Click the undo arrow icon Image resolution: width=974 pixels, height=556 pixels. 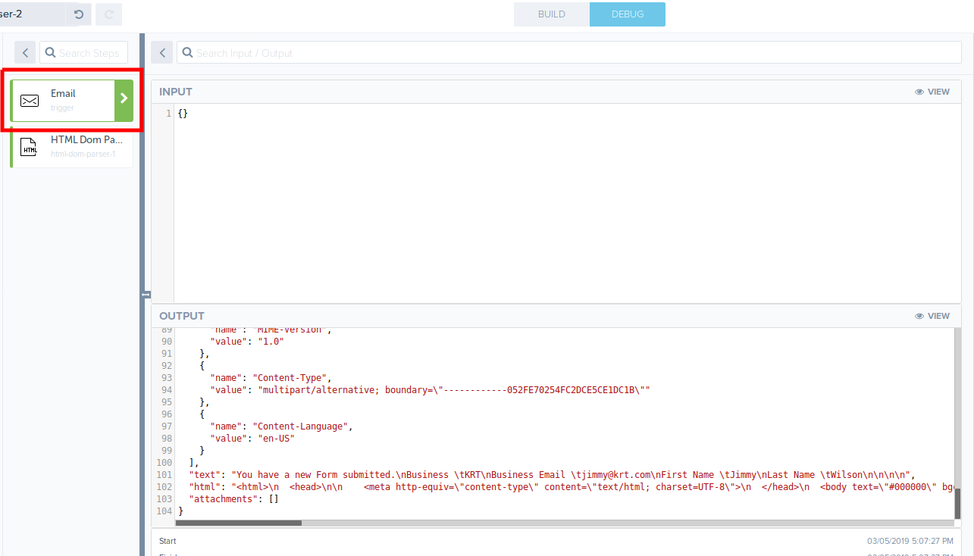pos(80,14)
